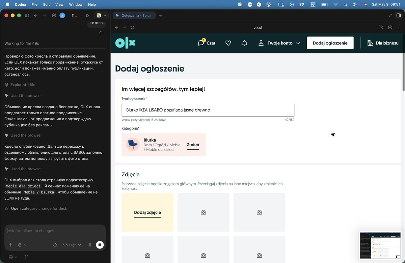
Task: Select the Ogłoszenia browser tab
Action: pyautogui.click(x=134, y=16)
